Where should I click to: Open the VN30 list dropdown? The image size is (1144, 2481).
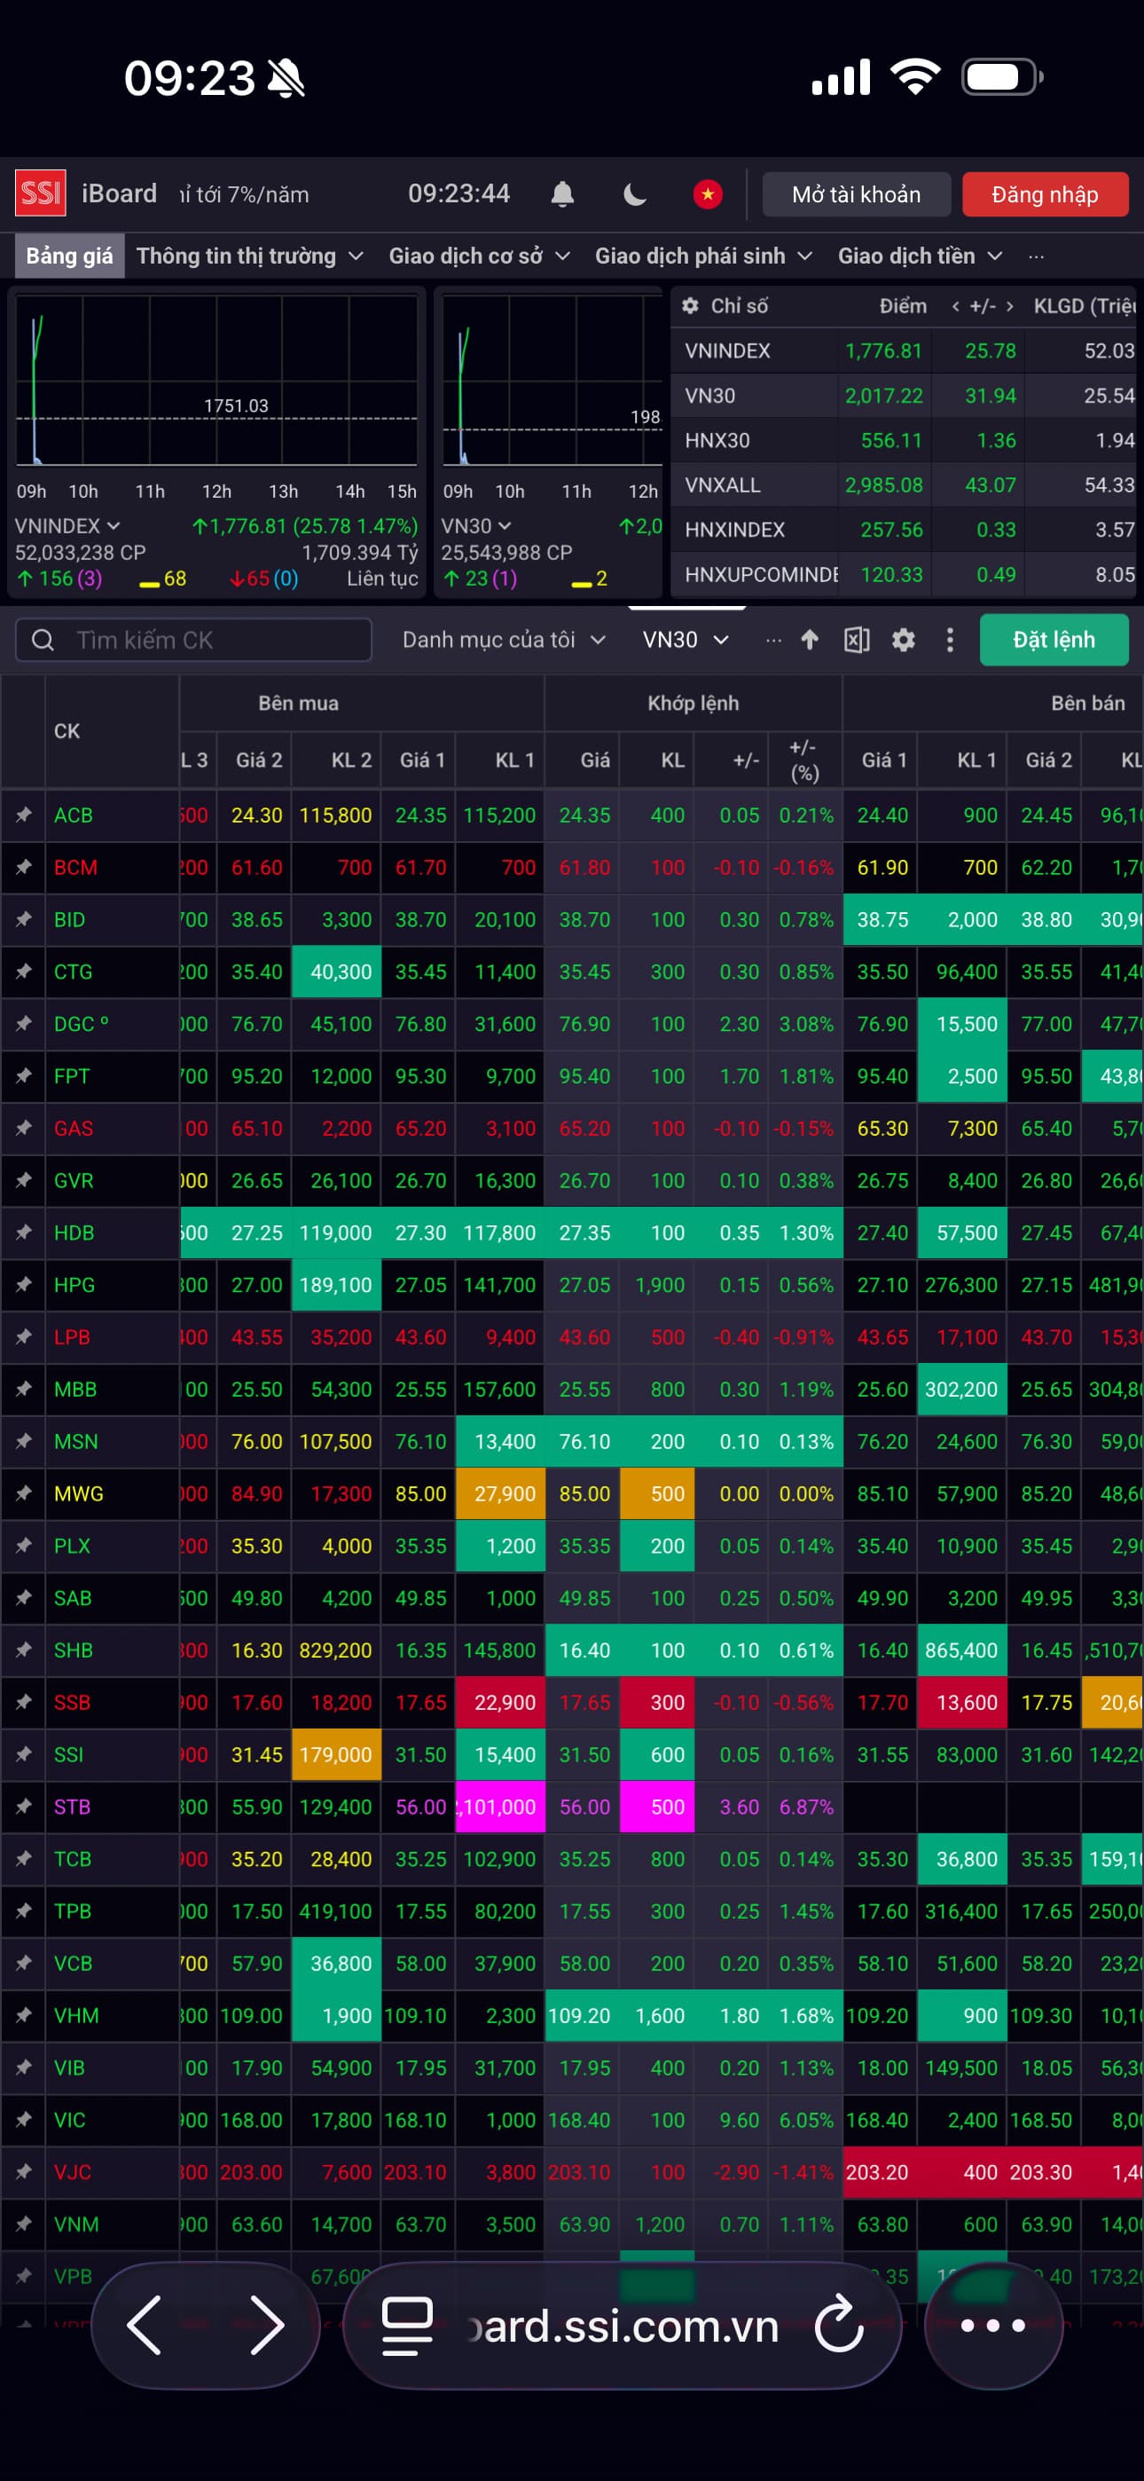click(686, 641)
